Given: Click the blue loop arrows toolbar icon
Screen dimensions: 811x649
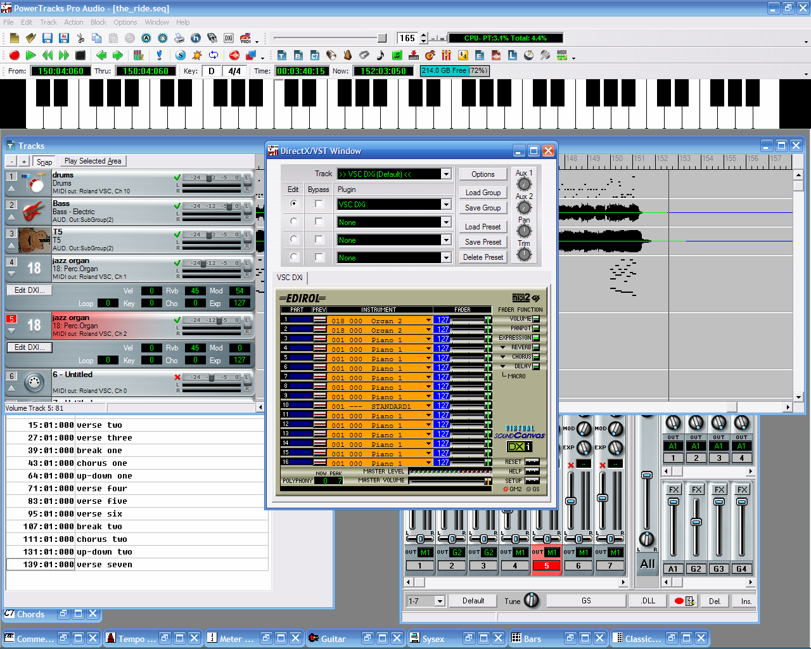Looking at the screenshot, I should coord(214,55).
